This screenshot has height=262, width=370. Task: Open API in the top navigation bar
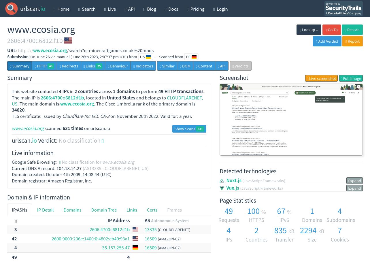tap(130, 9)
